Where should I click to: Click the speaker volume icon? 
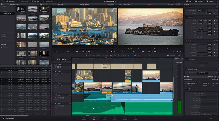[x=168, y=55]
